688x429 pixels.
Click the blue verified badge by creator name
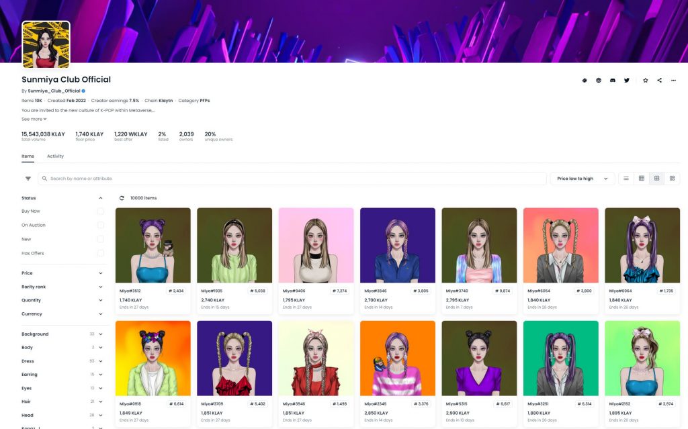[x=83, y=91]
